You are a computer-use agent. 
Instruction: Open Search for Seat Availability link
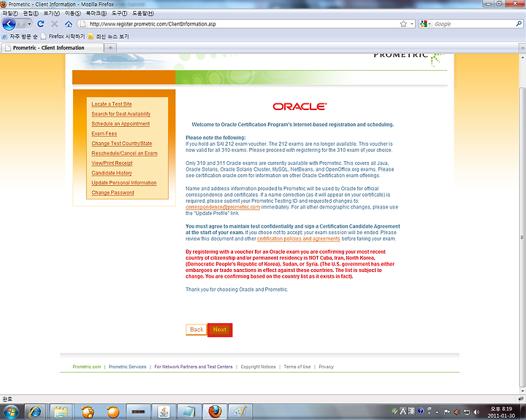[121, 114]
